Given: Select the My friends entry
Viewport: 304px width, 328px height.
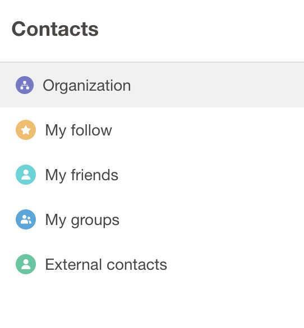Looking at the screenshot, I should (152, 175).
